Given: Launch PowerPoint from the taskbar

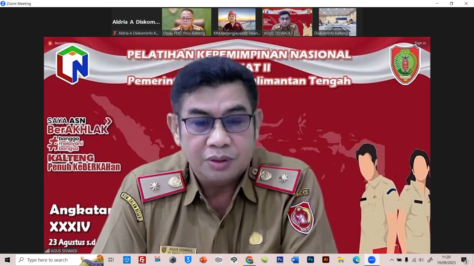Looking at the screenshot, I should click(203, 260).
